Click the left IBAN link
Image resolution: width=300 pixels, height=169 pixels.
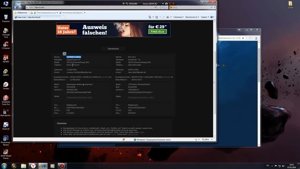(79, 97)
